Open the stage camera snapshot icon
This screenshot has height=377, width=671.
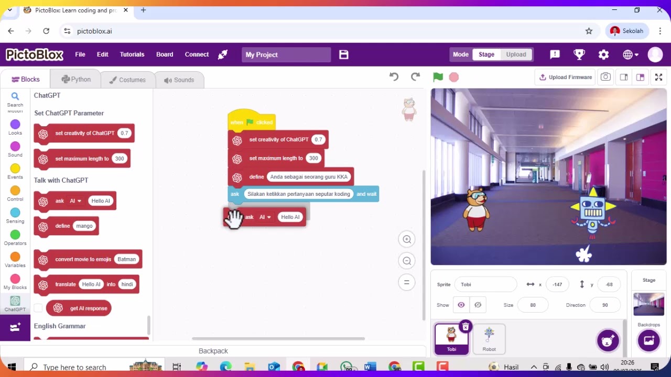[x=605, y=77]
